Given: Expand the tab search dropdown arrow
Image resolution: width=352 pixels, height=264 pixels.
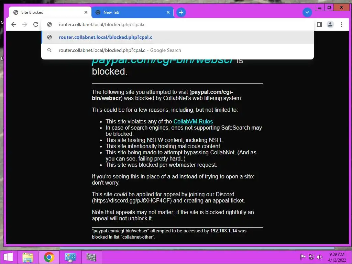Looking at the screenshot, I should coord(307,12).
